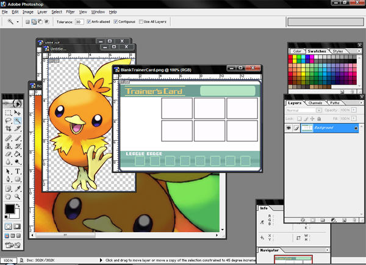Select the Move tool
This screenshot has width=366, height=265.
(x=17, y=113)
